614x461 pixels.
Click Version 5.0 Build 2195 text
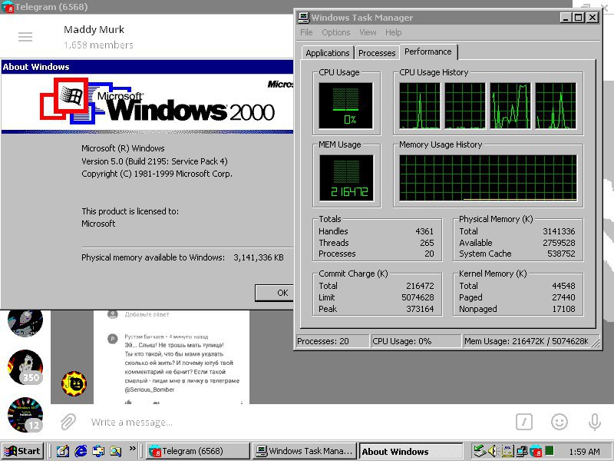pyautogui.click(x=154, y=161)
